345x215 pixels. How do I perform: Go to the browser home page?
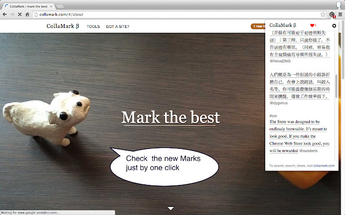27,15
